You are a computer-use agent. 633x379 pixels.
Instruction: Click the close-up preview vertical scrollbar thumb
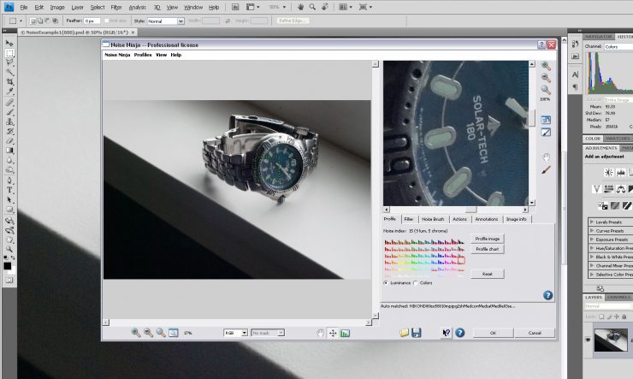pos(532,118)
